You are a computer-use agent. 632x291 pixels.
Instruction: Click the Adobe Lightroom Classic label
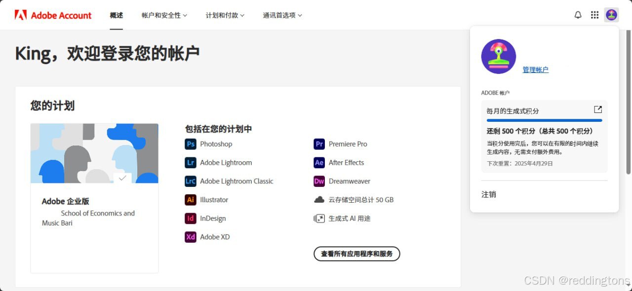click(x=237, y=181)
